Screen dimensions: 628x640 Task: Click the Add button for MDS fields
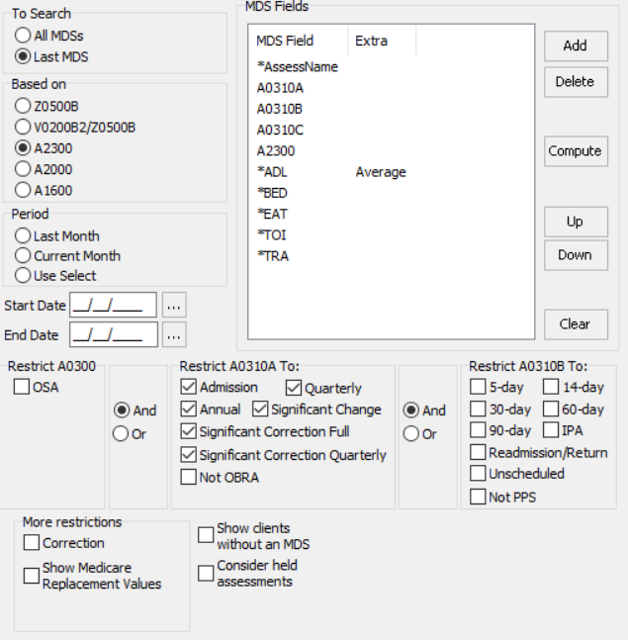[x=575, y=46]
